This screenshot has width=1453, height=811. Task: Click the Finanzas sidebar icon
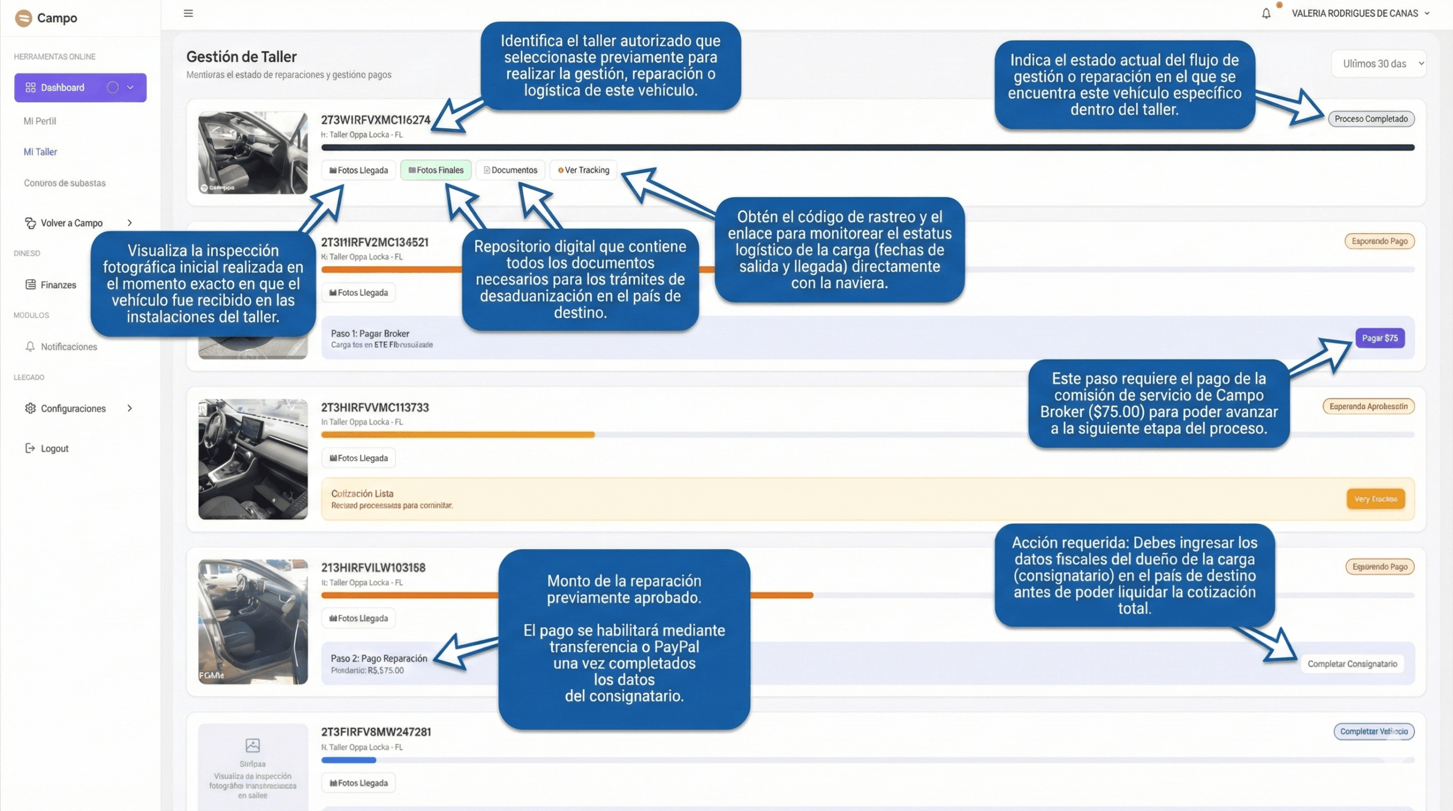click(x=31, y=284)
